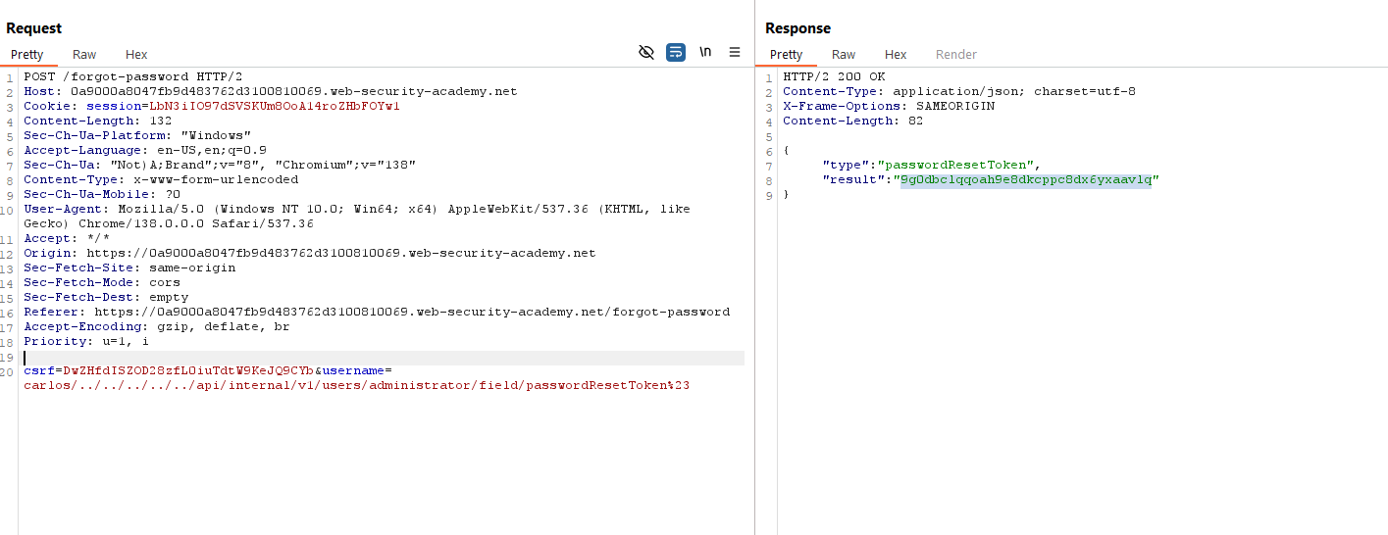The height and width of the screenshot is (535, 1388).
Task: Toggle the eye-slash visibility icon in the Request toolbar
Action: coord(645,53)
